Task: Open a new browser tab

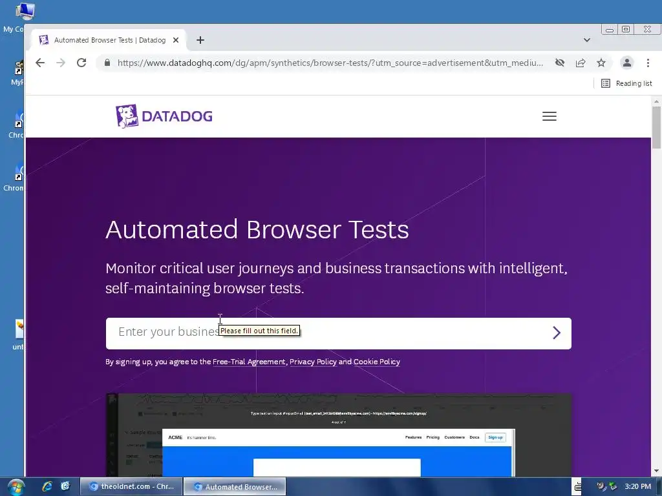Action: [200, 40]
